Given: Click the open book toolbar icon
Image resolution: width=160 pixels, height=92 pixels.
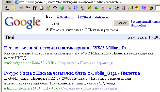Looking at the screenshot, I should click(41, 8).
